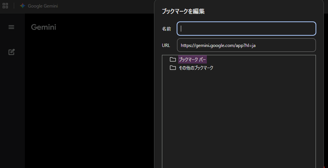Image resolution: width=328 pixels, height=168 pixels.
Task: Select the ブックマーク バー folder icon
Action: (x=173, y=59)
